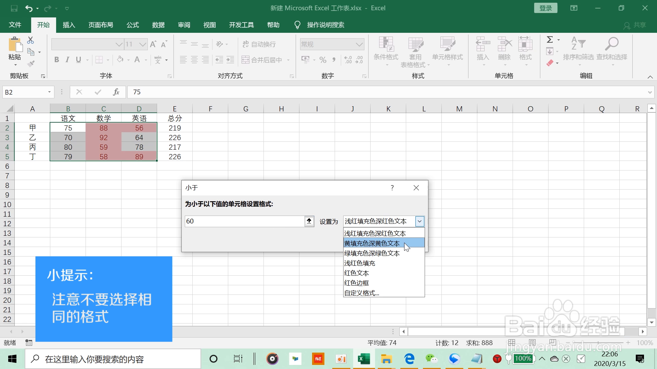
Task: Open the Name Box dropdown arrow
Action: 49,92
